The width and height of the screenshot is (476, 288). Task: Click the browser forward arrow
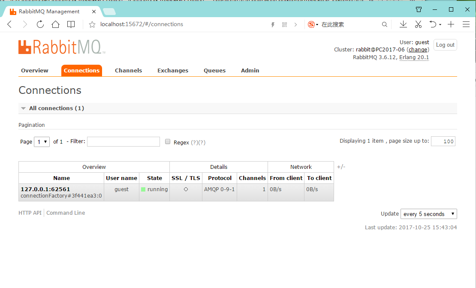click(x=25, y=24)
